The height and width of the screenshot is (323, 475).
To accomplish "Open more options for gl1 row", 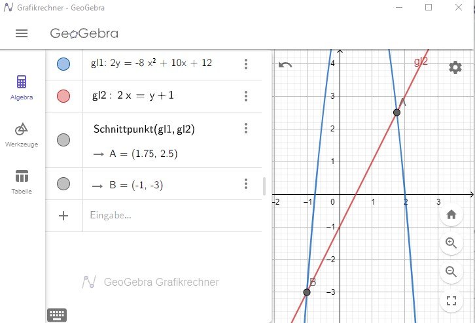I will (246, 64).
